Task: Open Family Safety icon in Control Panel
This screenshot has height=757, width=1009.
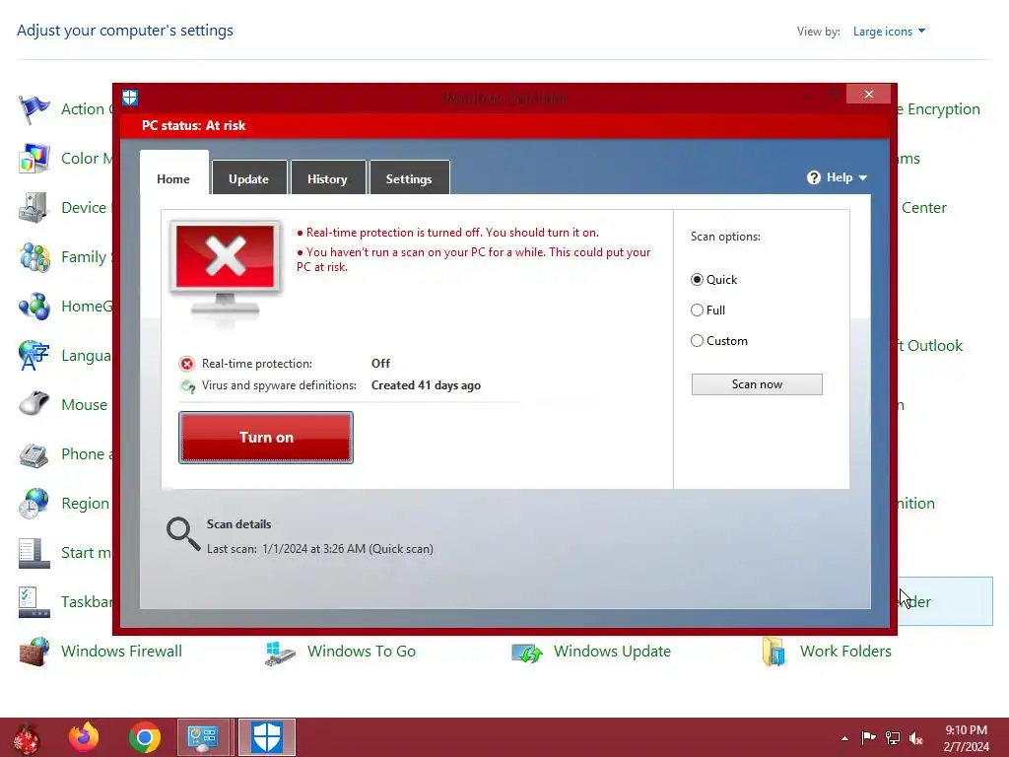Action: pyautogui.click(x=34, y=257)
